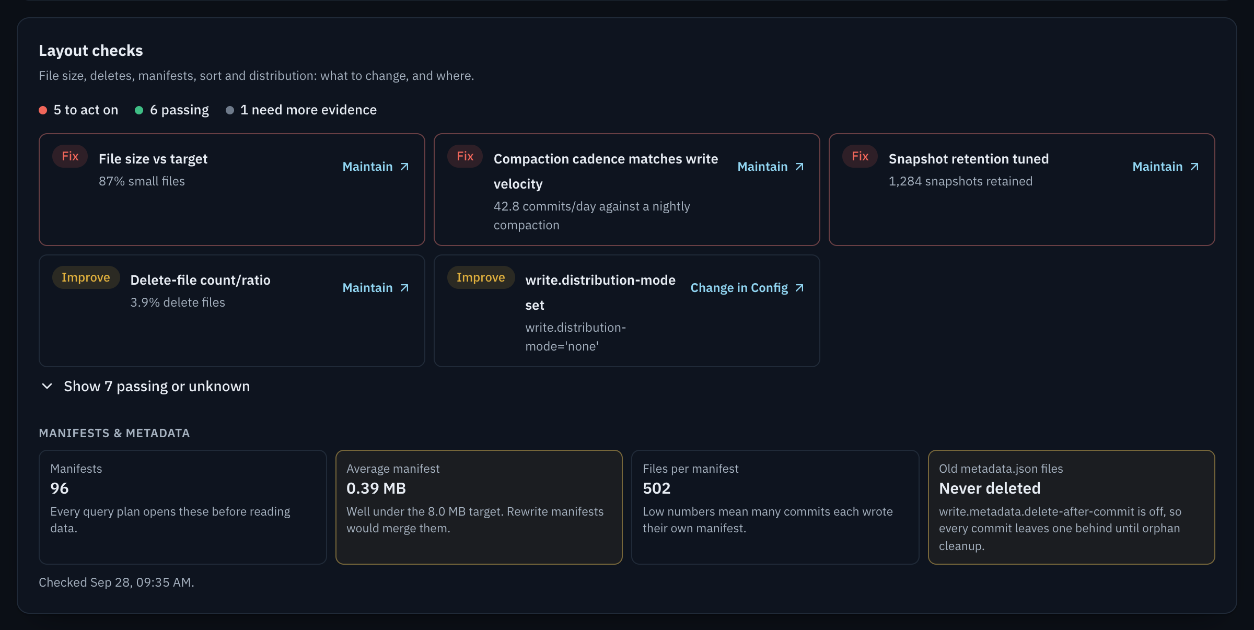Click the Files per manifest 502 value
The image size is (1254, 630).
pyautogui.click(x=656, y=488)
